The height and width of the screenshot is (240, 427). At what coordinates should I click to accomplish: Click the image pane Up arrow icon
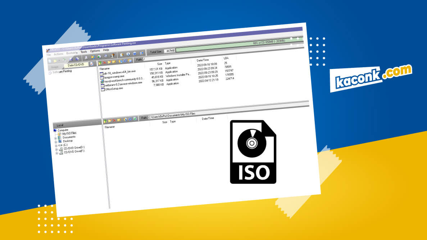click(100, 63)
